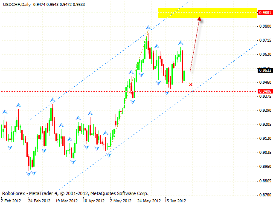Click the up fractal arrow above the highest peak
Image resolution: width=273 pixels, height=204 pixels.
148,27
